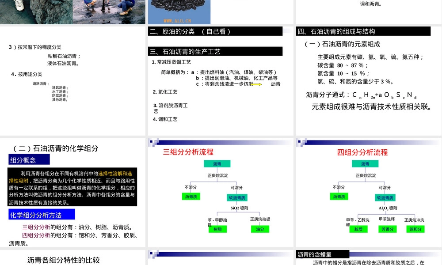Click the line '氢含量 10 ~ 15 %；'
Viewport: 442px width, 265px height.
(343, 73)
